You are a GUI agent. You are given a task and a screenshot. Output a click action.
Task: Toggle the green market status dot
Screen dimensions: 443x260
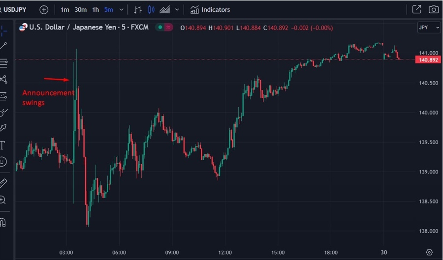(x=160, y=28)
